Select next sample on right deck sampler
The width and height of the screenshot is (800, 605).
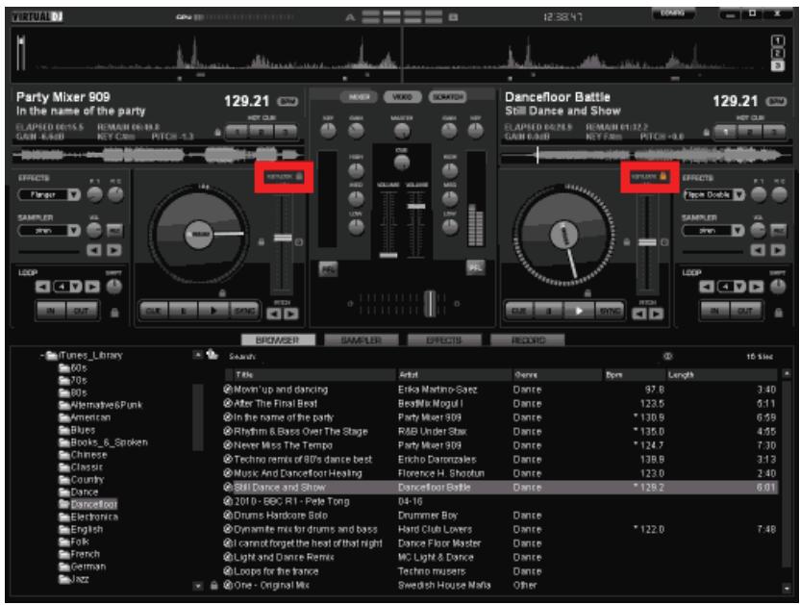(778, 250)
